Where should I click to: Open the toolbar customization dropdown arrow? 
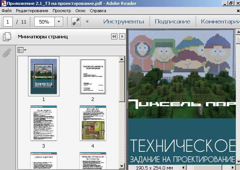click(87, 22)
